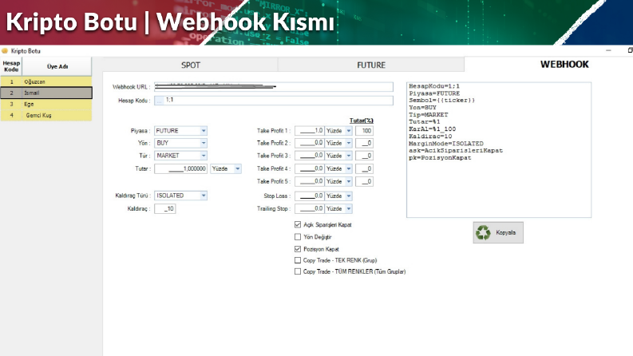Image resolution: width=633 pixels, height=356 pixels.
Task: Click Take Profit 2 Tutar(%) field
Action: (364, 143)
